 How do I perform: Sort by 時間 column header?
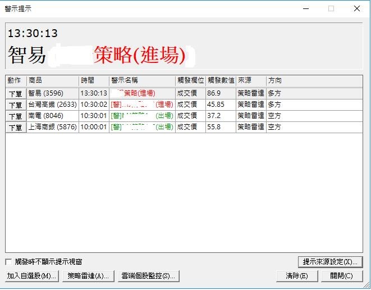[93, 80]
